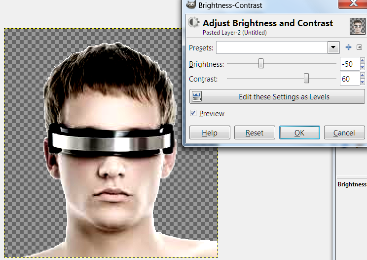Open the presets menu arrow icon

pos(359,47)
